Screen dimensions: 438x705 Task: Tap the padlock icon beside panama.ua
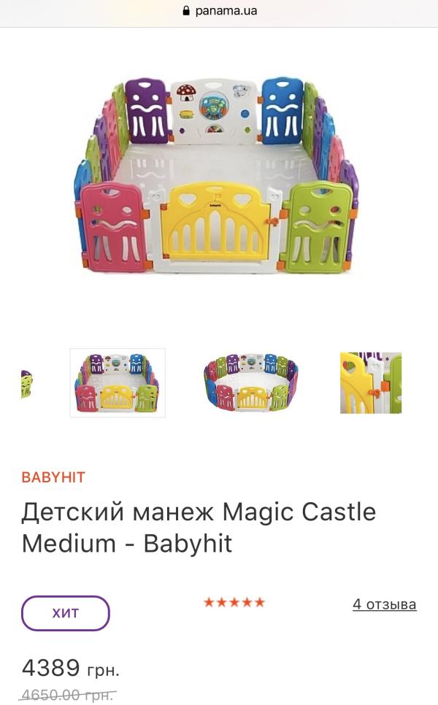pyautogui.click(x=186, y=11)
